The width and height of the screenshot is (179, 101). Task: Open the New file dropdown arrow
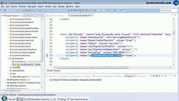tap(5, 10)
